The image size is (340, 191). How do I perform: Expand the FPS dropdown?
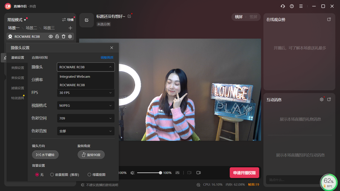[86, 93]
